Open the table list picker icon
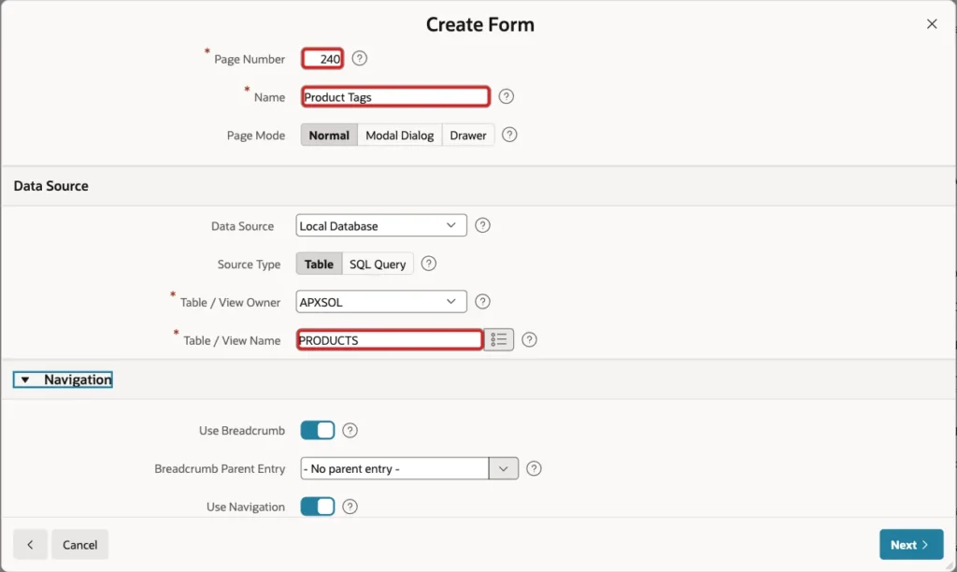The width and height of the screenshot is (957, 572). click(499, 339)
